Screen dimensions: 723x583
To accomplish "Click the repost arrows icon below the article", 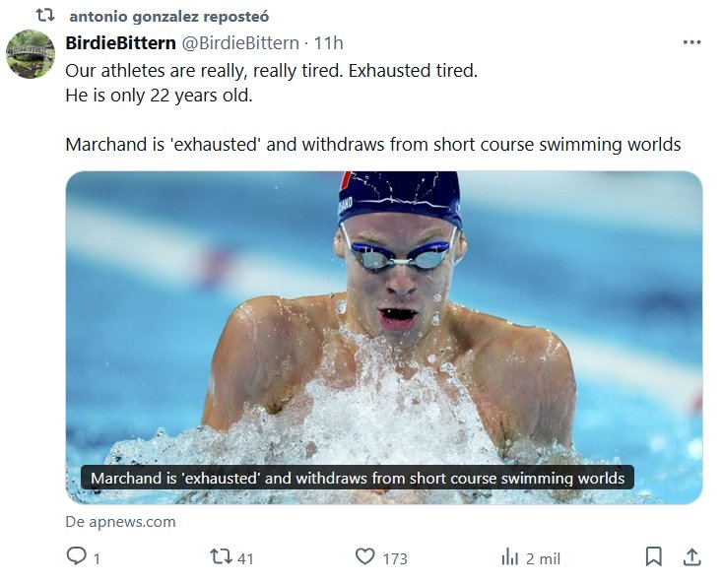I will pyautogui.click(x=222, y=557).
